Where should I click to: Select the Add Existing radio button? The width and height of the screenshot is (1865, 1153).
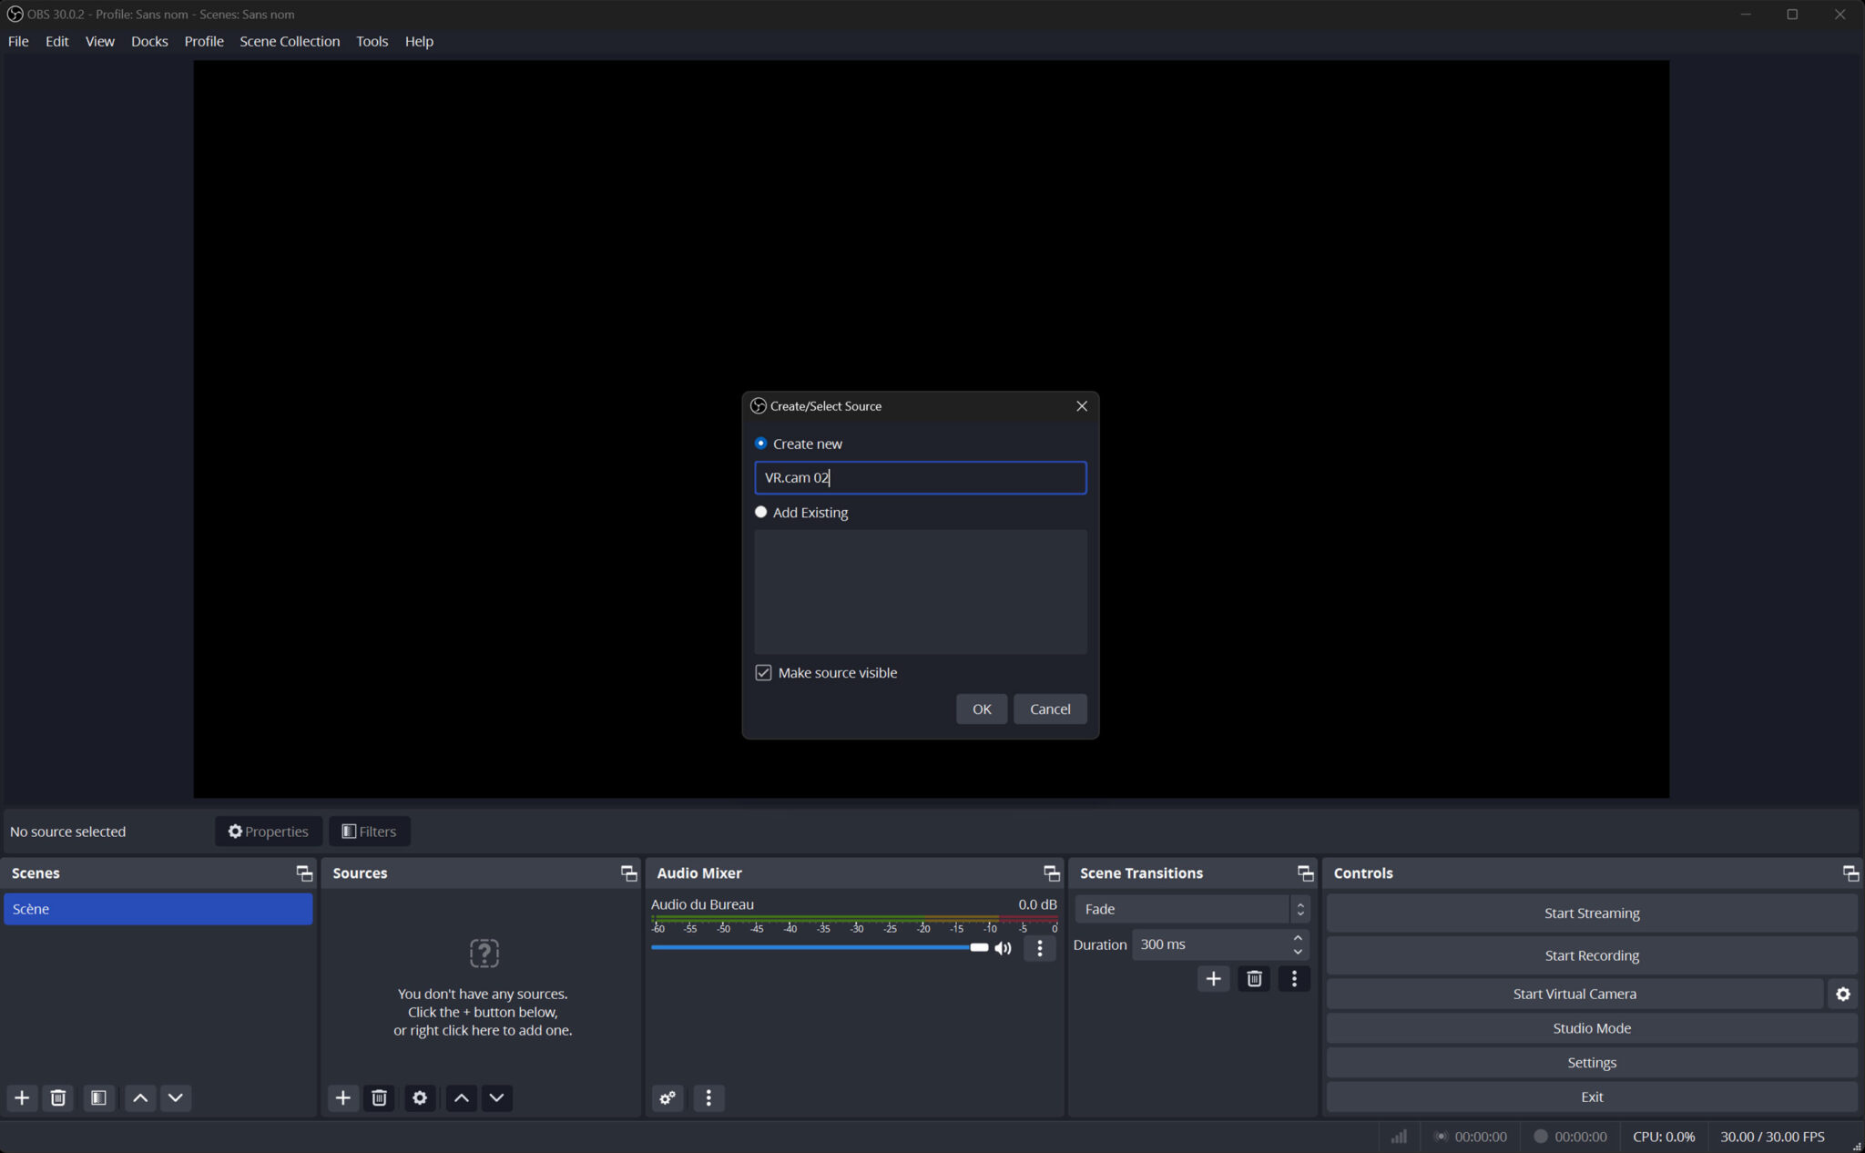tap(761, 512)
